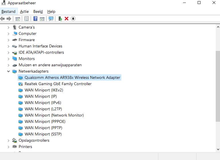Viewport: 220px width, 160px height.
Task: Click the Human Interface Devices icon
Action: click(15, 46)
